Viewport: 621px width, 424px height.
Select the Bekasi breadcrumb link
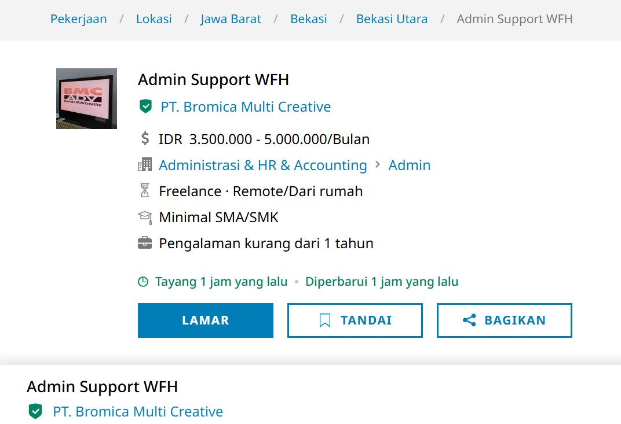309,19
